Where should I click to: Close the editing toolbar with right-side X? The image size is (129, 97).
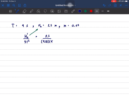(121, 5)
